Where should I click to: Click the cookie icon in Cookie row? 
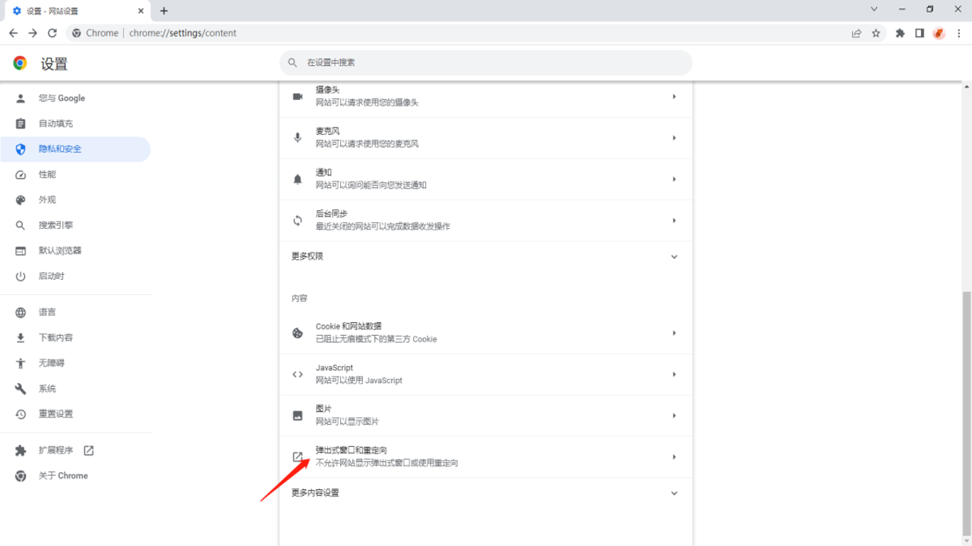(298, 333)
